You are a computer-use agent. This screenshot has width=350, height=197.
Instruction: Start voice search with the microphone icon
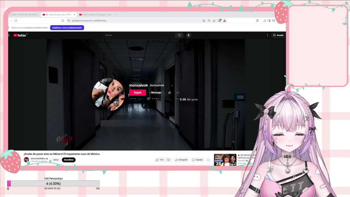tap(188, 35)
